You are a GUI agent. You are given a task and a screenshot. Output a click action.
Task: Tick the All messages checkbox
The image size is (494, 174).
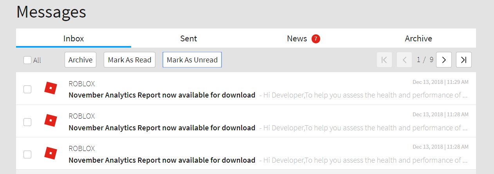(x=27, y=60)
